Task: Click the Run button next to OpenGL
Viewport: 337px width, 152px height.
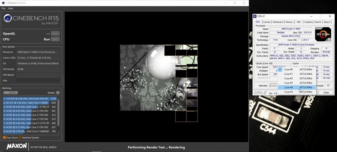Action: pos(55,34)
